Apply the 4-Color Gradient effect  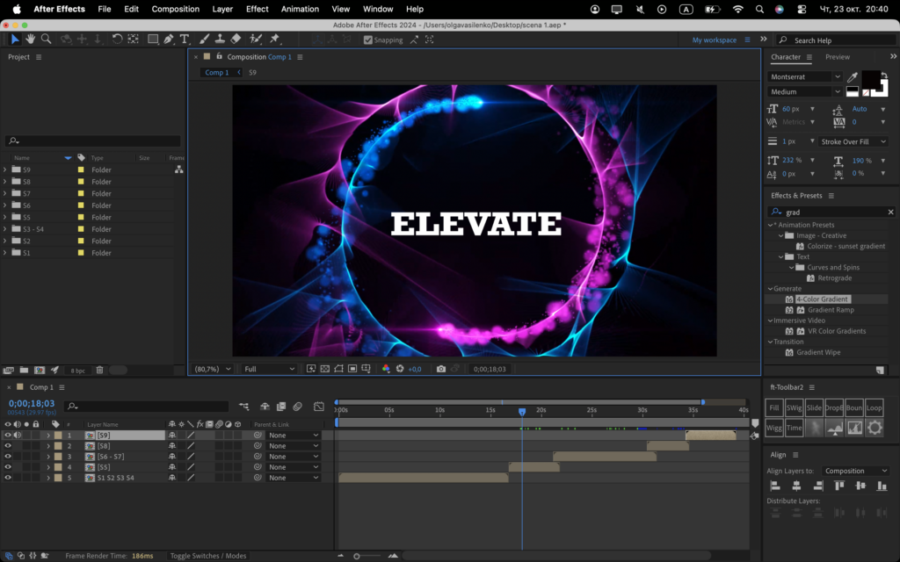coord(822,299)
